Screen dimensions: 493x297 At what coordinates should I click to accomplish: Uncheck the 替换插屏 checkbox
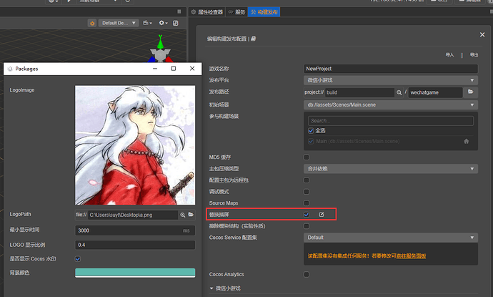point(307,215)
